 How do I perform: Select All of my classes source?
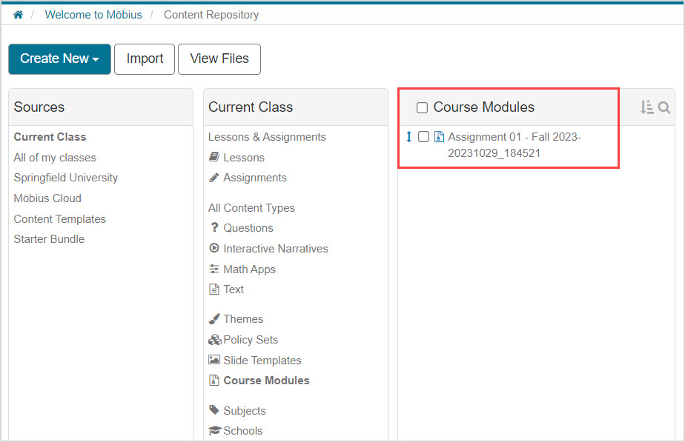[x=55, y=158]
